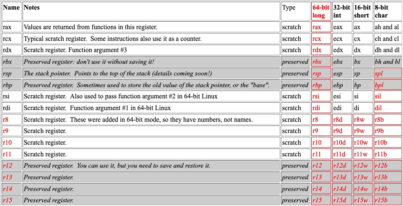Select the Notes column header
Screen dimensions: 403x206
pos(151,11)
